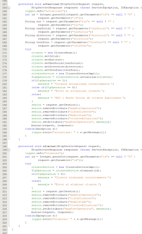Screen dimensions: 142x234
Task: Click 'cliente.setDireccion(direccion);' statement
Action: pos(57,67)
